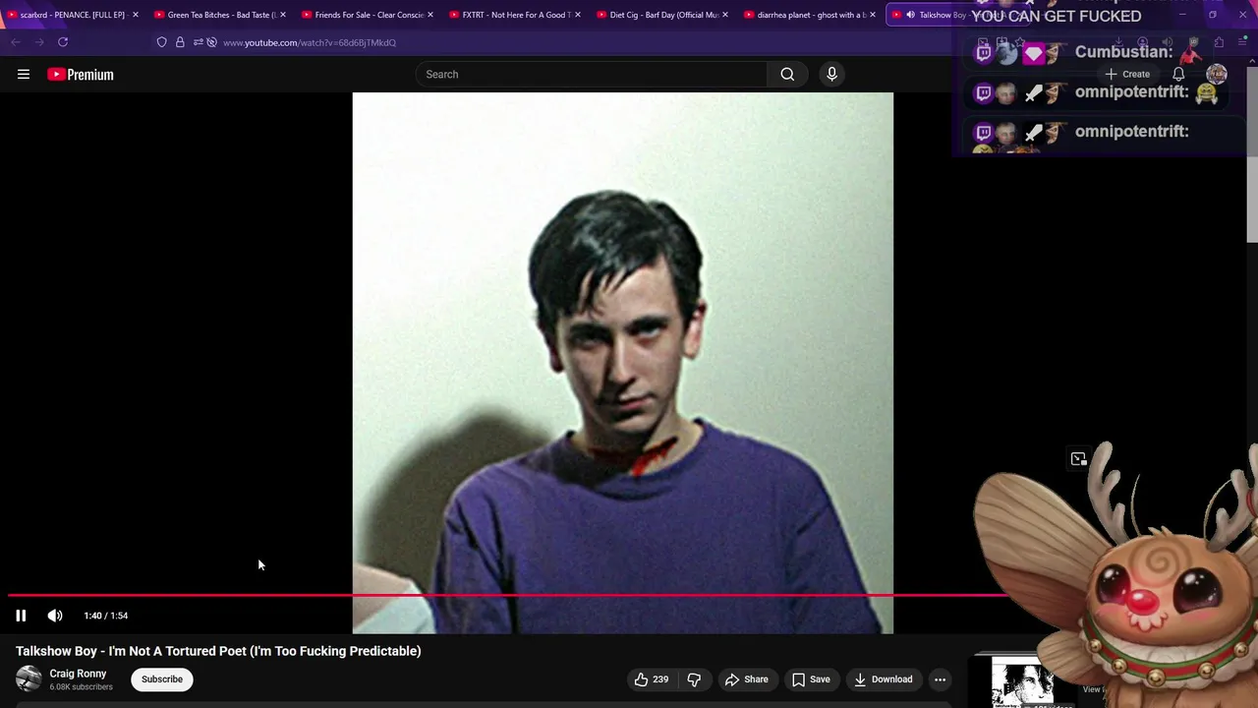Image resolution: width=1258 pixels, height=708 pixels.
Task: Like the video with thumbs-up
Action: click(651, 679)
